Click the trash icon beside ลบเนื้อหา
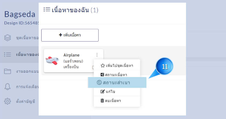The height and width of the screenshot is (119, 226). [102, 101]
